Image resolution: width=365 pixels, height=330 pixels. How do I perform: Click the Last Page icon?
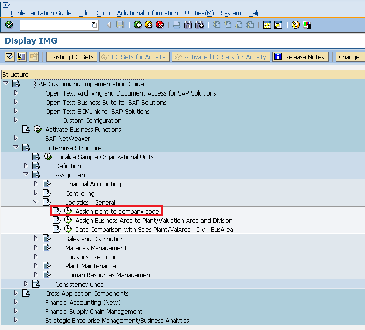click(x=250, y=25)
